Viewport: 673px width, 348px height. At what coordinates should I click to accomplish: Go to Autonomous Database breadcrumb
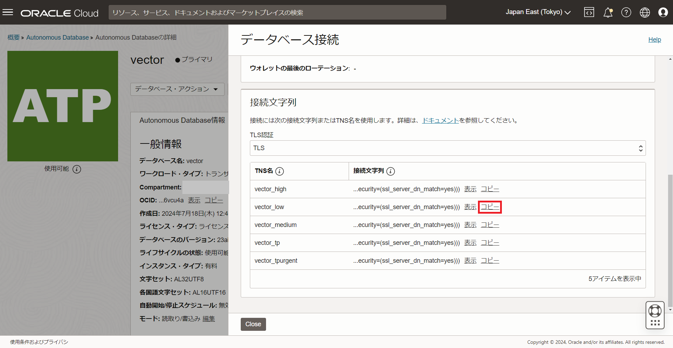(57, 38)
